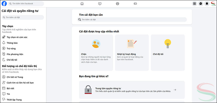This screenshot has height=103, width=217.
Task: Open Chi tiết về Trang settings
Action: click(x=15, y=77)
